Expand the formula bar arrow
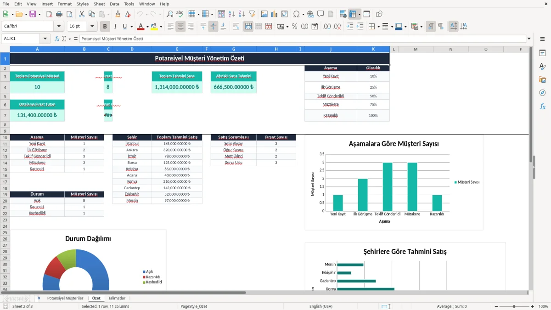Image resolution: width=551 pixels, height=310 pixels. [529, 39]
